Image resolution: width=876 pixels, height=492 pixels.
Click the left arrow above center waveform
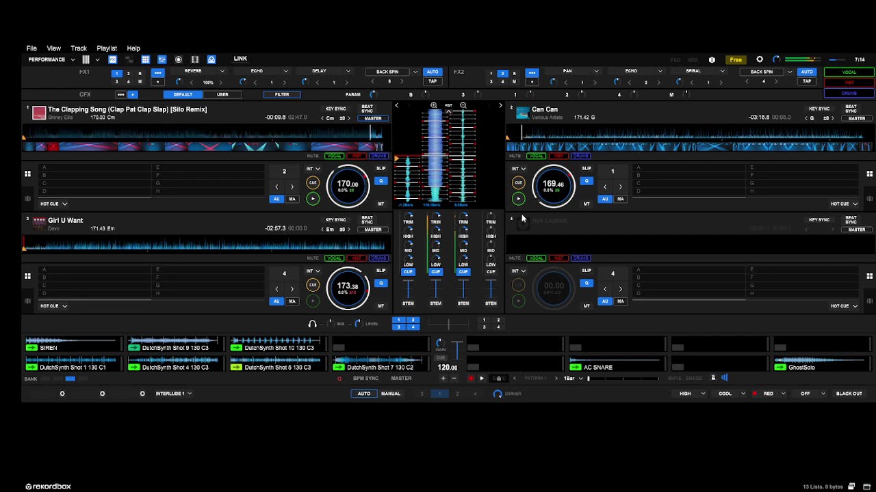coord(396,105)
